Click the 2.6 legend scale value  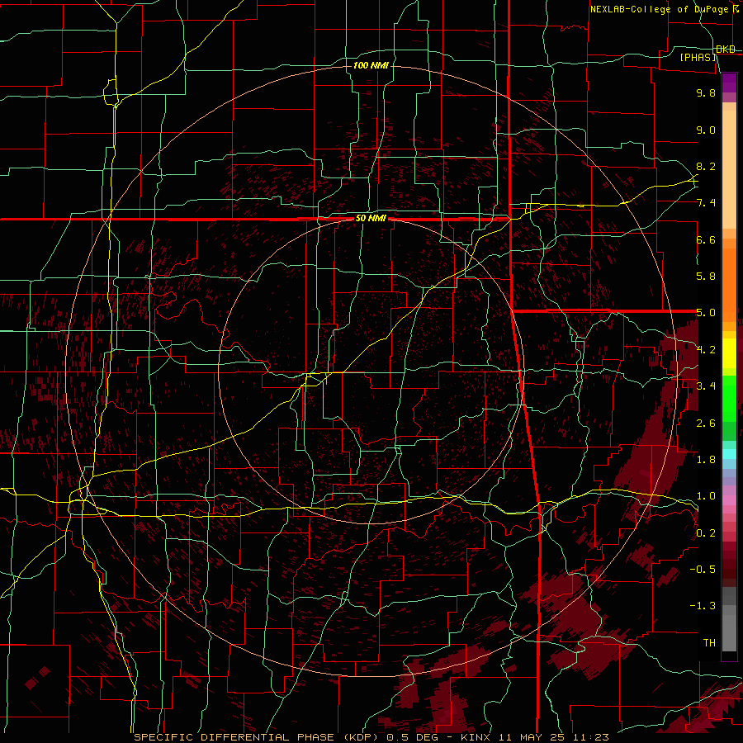[706, 424]
